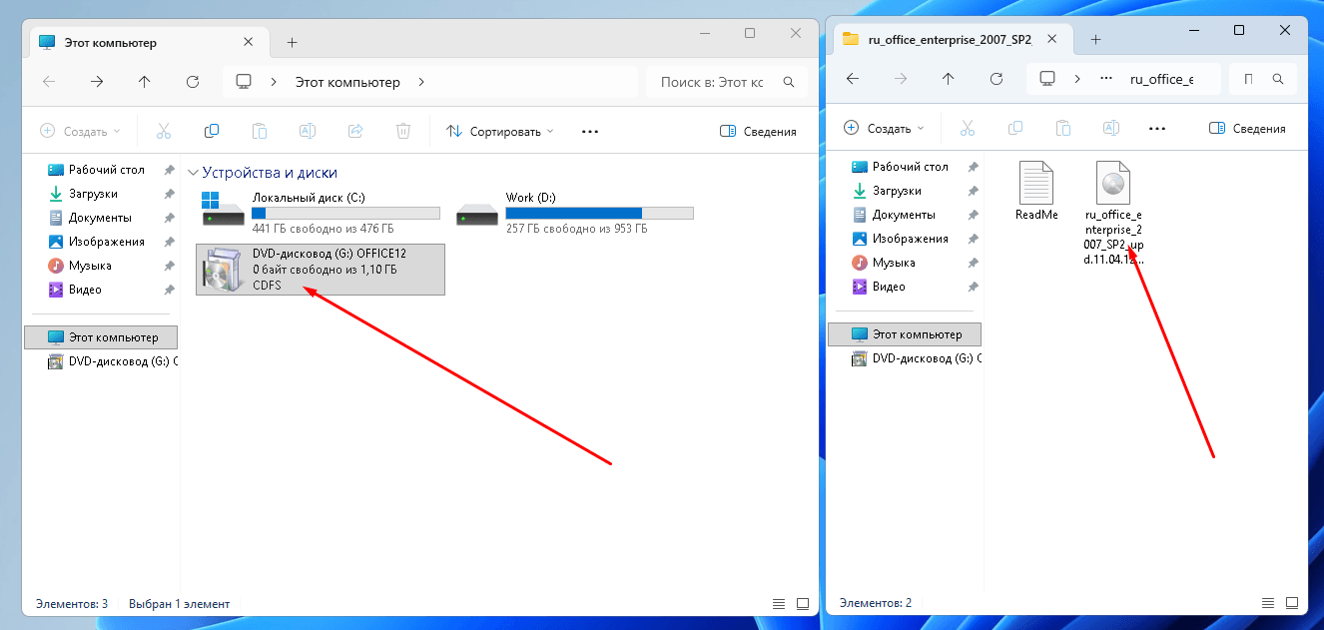Open Создать dropdown in ru_office window
This screenshot has height=630, width=1324.
[884, 128]
